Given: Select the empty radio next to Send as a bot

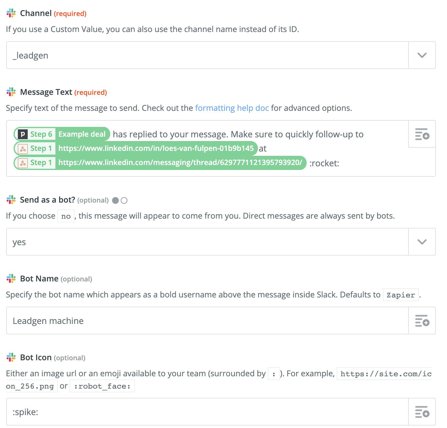Looking at the screenshot, I should click(x=124, y=200).
